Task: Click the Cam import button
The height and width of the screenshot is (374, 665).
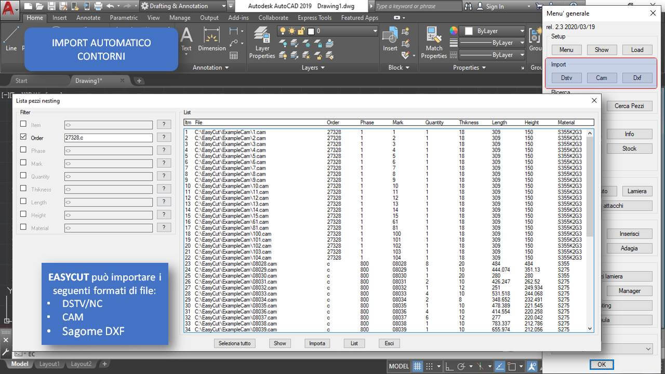Action: [x=602, y=78]
